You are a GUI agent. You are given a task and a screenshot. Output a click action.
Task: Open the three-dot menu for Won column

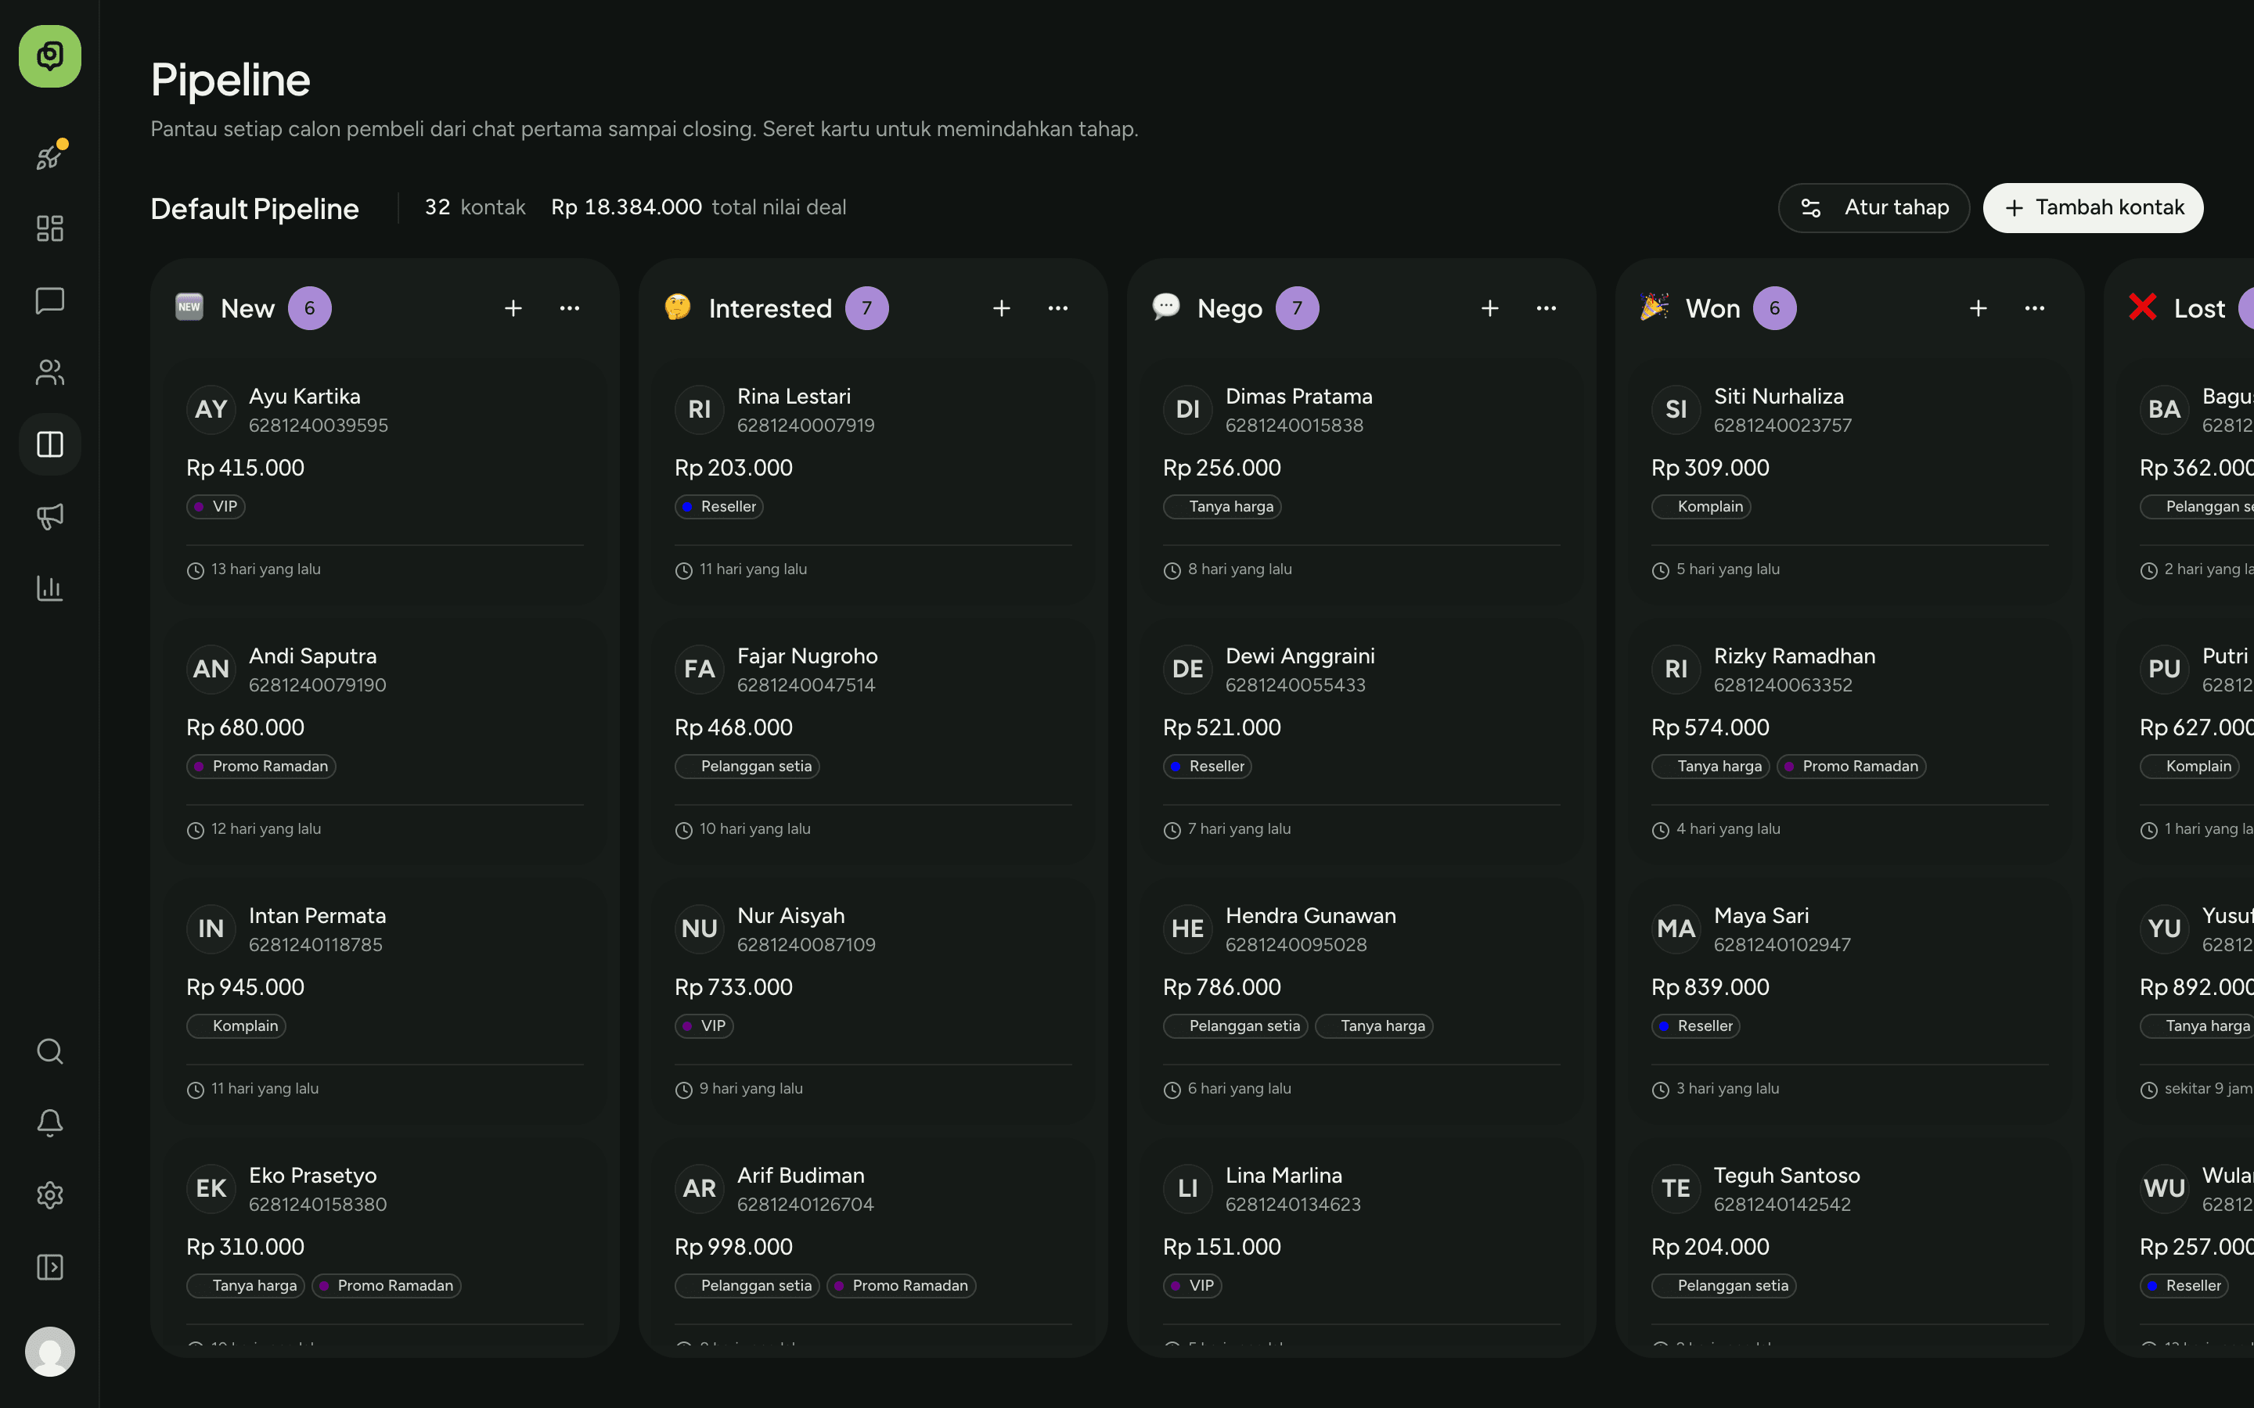[2034, 308]
